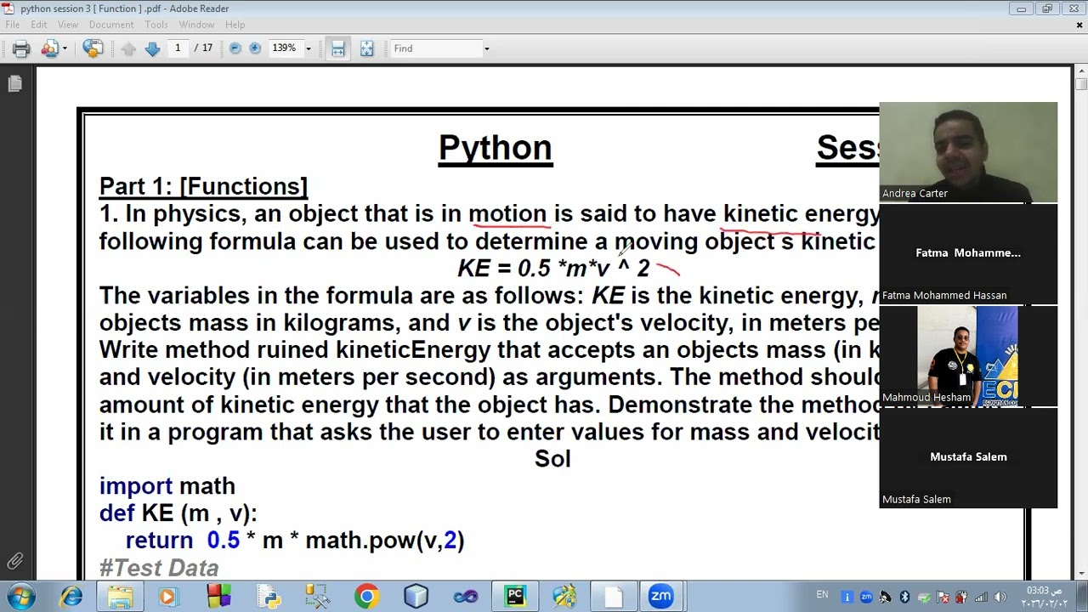Open the Attachments paperclip panel
This screenshot has height=612, width=1088.
point(14,561)
